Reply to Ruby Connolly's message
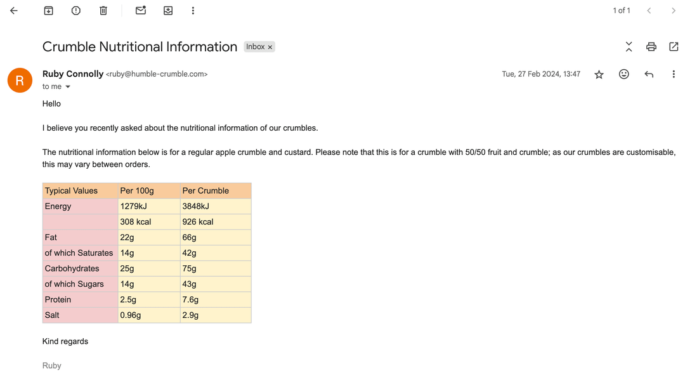The height and width of the screenshot is (387, 685). 649,74
